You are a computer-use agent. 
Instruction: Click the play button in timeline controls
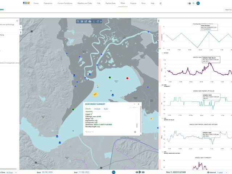(x=140, y=172)
